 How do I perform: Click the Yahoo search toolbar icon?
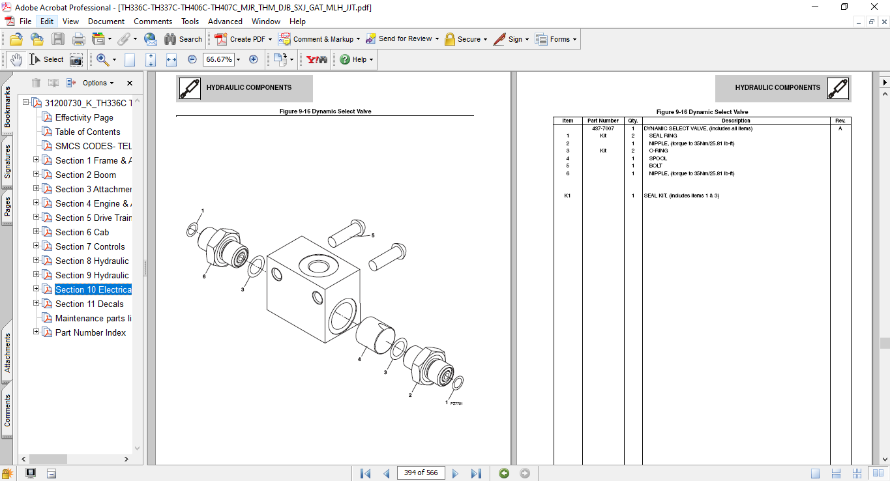coord(317,59)
